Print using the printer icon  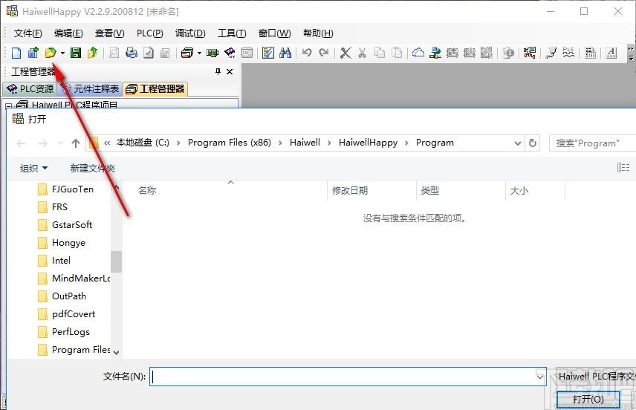click(x=132, y=53)
